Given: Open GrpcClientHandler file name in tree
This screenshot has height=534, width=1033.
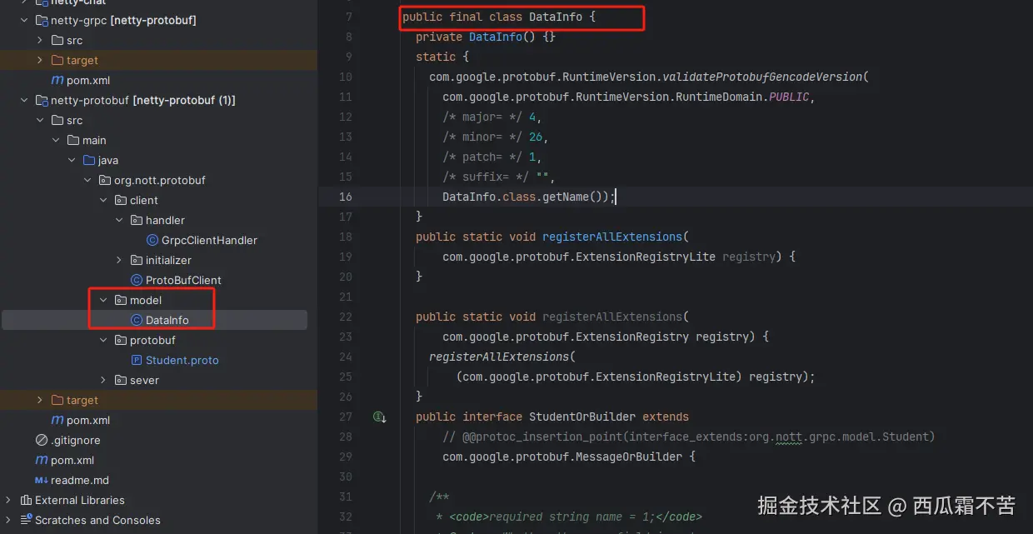Looking at the screenshot, I should [209, 240].
